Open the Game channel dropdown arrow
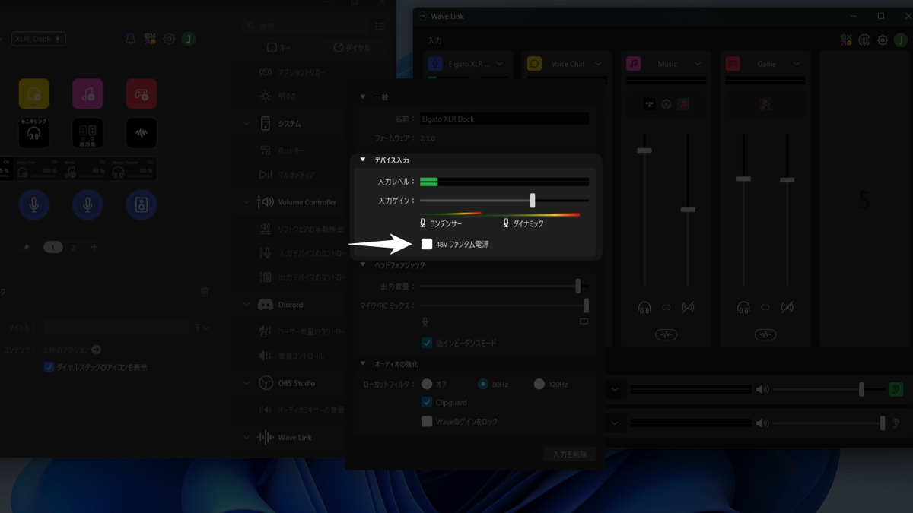The width and height of the screenshot is (913, 513). [797, 64]
